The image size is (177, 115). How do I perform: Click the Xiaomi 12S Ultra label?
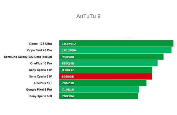[x=40, y=44]
